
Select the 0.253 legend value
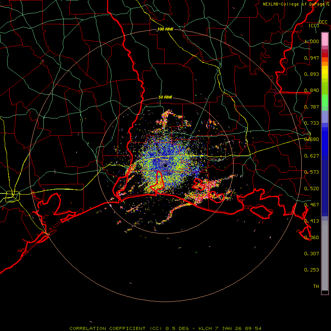click(312, 270)
